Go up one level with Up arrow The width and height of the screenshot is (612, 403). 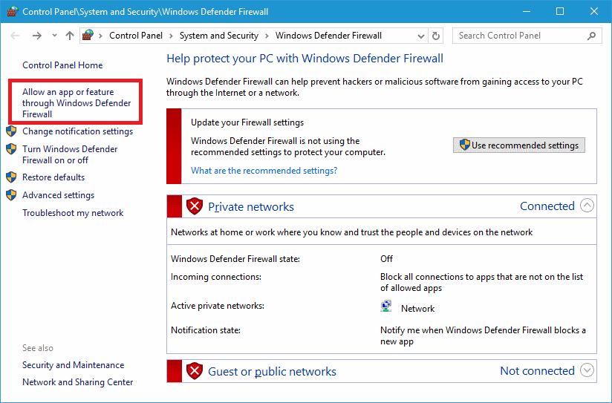tap(70, 36)
